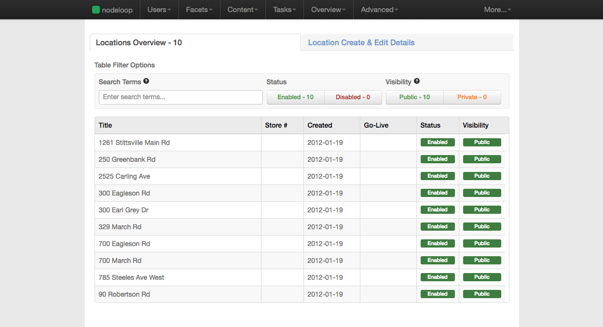Expand the Content menu

[243, 10]
